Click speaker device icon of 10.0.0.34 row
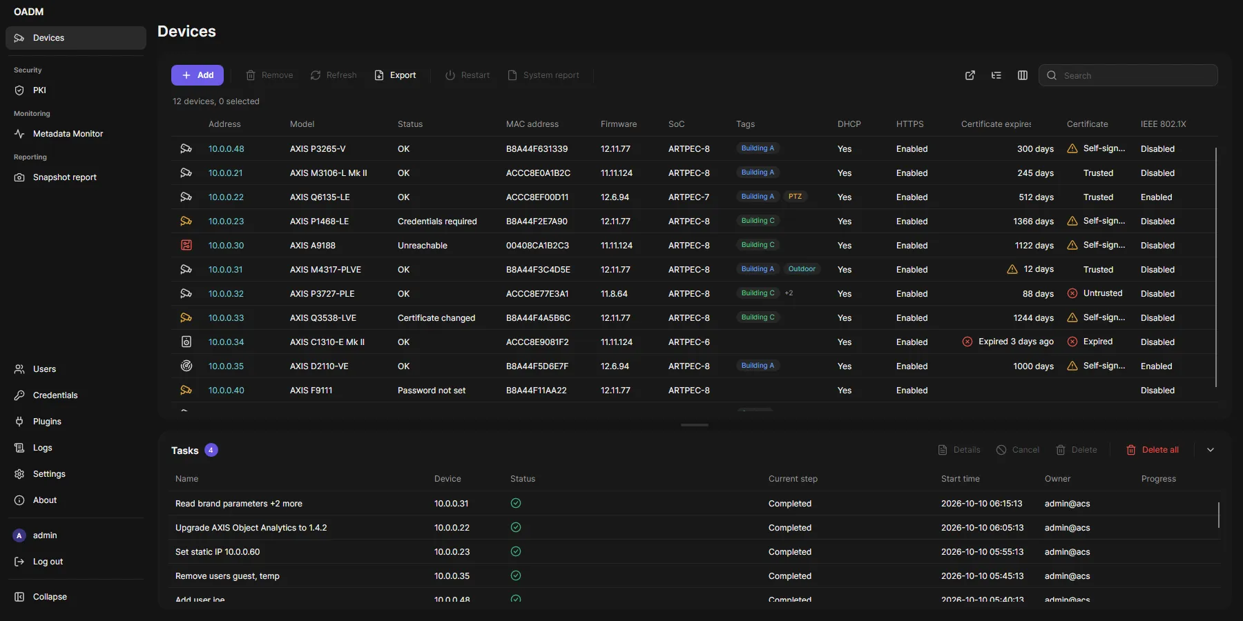This screenshot has width=1243, height=621. (186, 342)
